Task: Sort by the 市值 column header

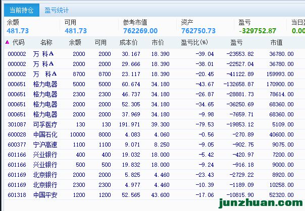Action: 276,42
